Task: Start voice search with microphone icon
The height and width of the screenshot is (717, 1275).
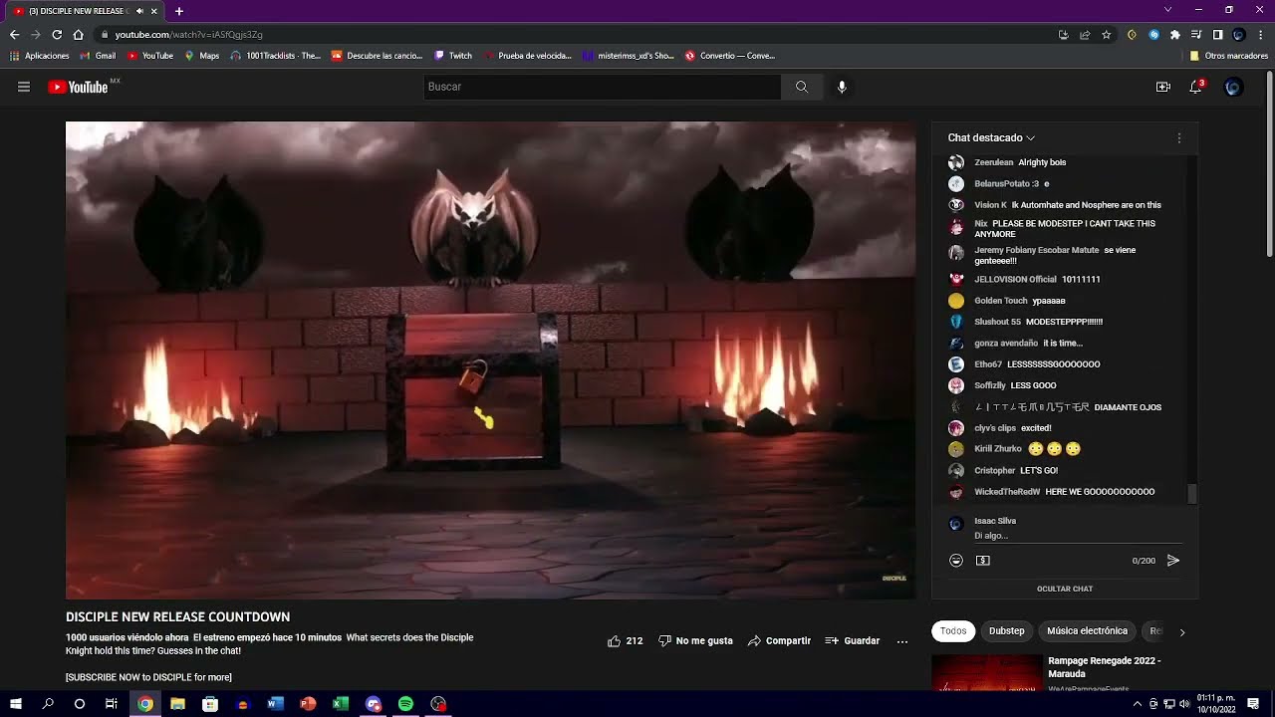Action: click(x=842, y=87)
